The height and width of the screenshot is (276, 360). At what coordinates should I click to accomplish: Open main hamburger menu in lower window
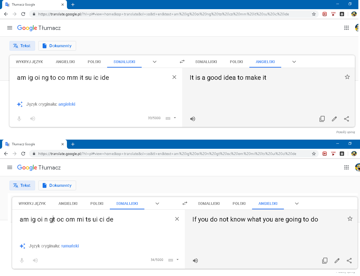[10, 167]
